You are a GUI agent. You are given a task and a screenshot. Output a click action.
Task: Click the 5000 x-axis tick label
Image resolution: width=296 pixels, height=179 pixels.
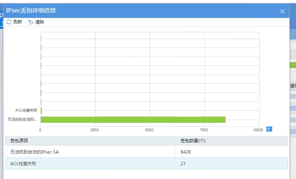click(149, 130)
